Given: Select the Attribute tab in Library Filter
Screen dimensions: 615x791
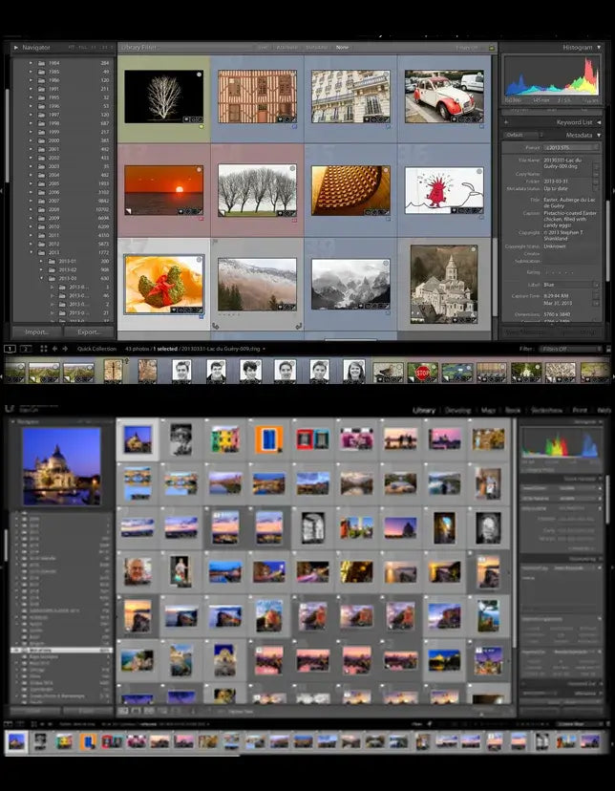Looking at the screenshot, I should [x=286, y=48].
